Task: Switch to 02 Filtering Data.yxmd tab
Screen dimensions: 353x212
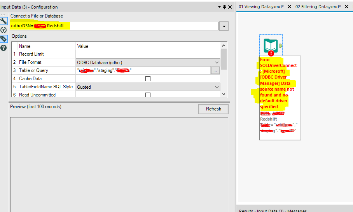Action: 318,7
